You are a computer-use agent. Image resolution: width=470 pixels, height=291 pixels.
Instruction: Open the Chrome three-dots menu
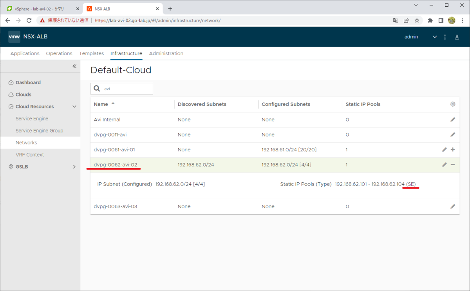click(462, 20)
